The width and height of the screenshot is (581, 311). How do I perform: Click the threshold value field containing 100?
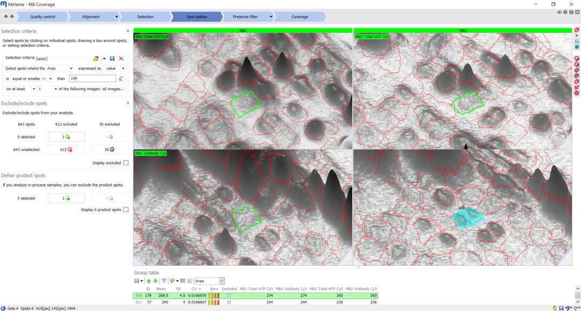tap(92, 78)
